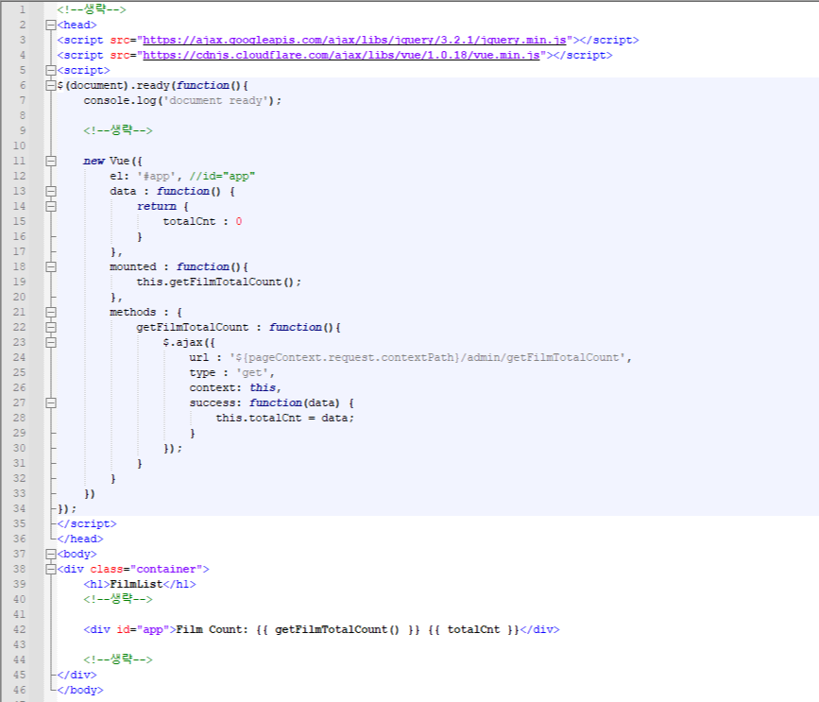The width and height of the screenshot is (819, 702).
Task: Collapse the script block fold on line 5
Action: point(51,70)
